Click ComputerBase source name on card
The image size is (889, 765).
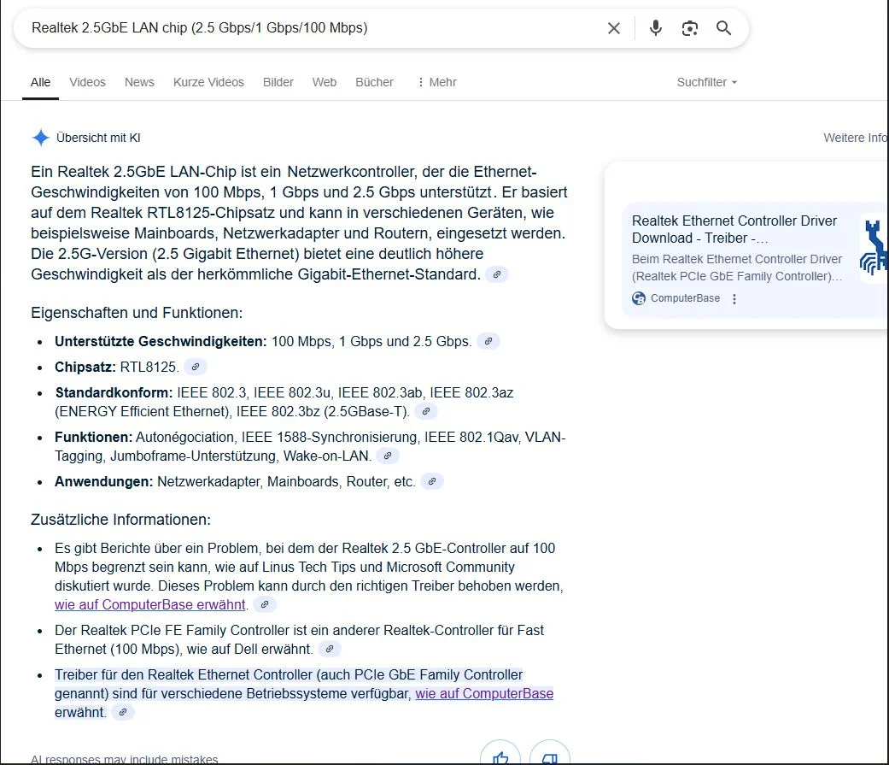685,298
